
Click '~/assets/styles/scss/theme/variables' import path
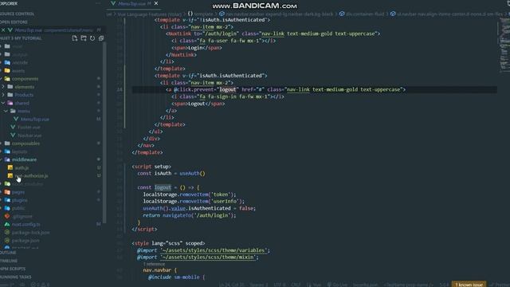coord(214,250)
